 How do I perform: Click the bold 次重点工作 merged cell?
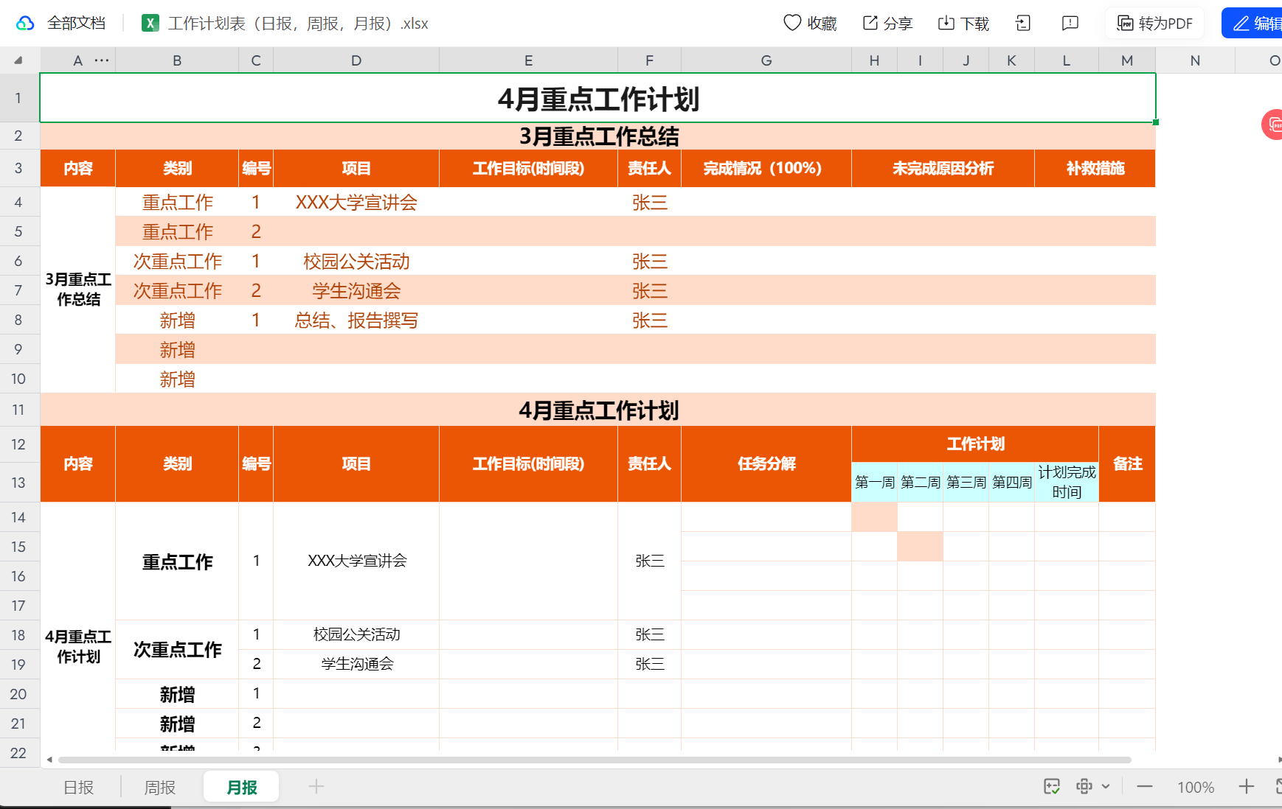coord(177,649)
